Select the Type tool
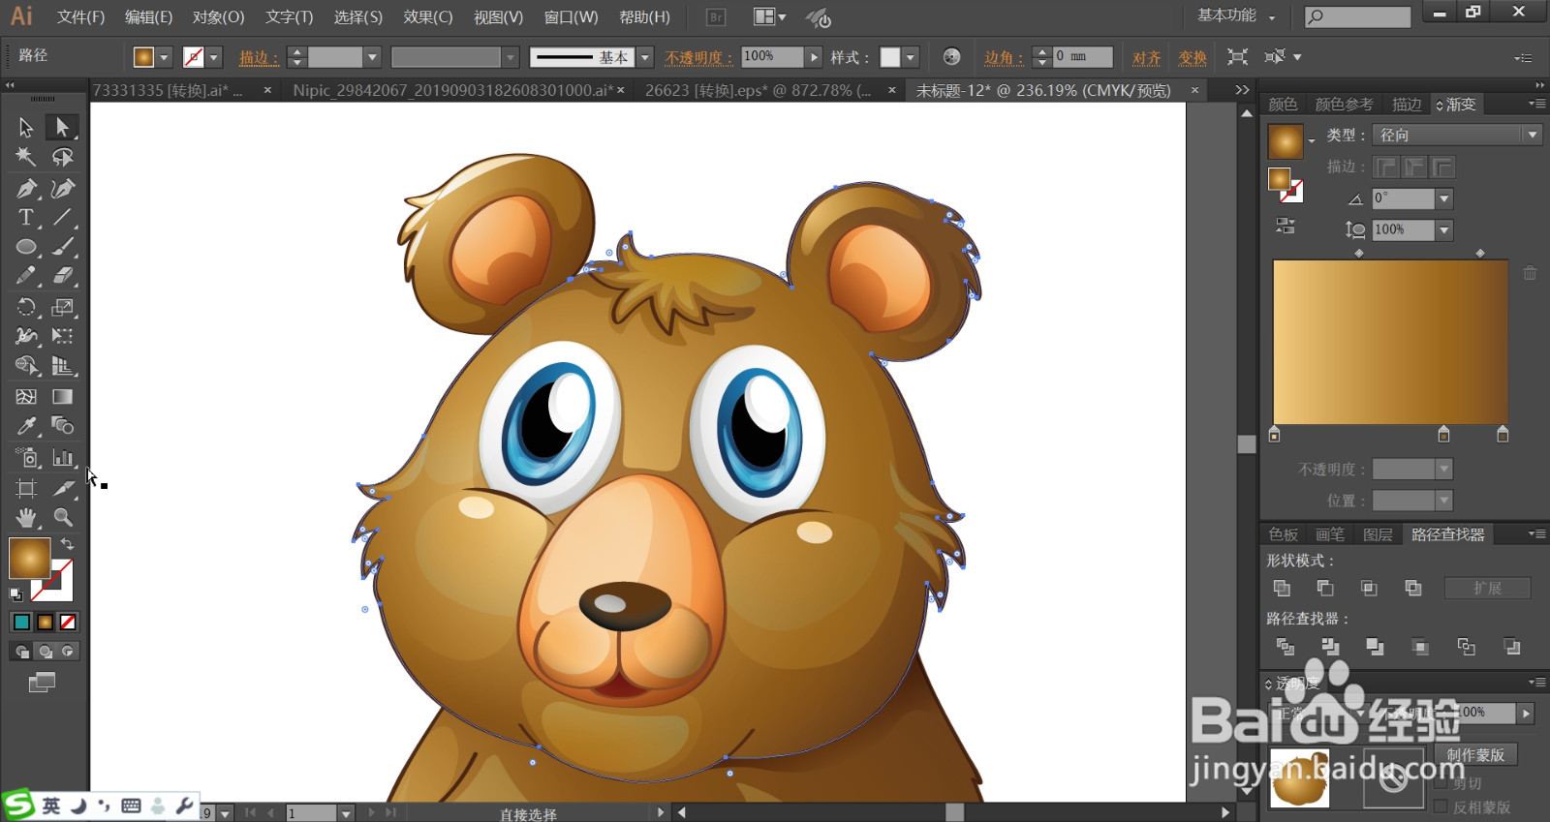Screen dimensions: 1550x822 [x=26, y=217]
